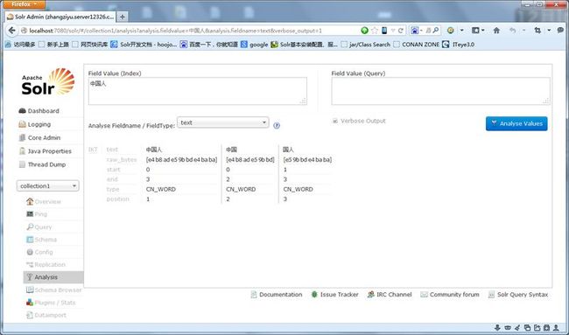Open the Solr Query Syntax link

(518, 295)
